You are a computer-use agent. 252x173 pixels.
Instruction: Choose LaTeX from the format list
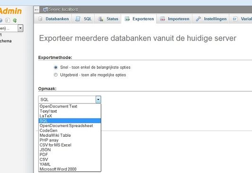[70, 116]
